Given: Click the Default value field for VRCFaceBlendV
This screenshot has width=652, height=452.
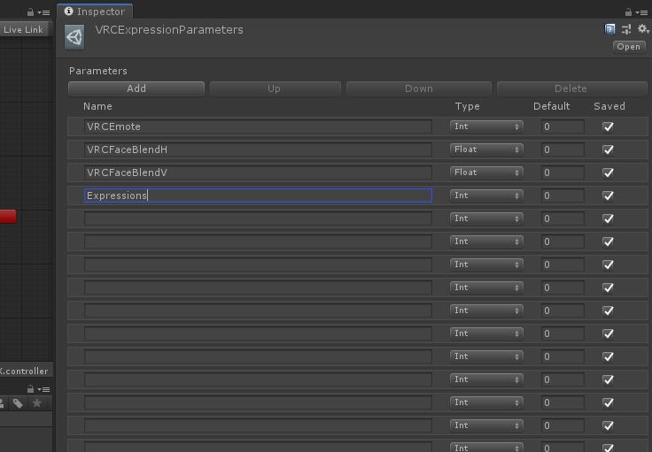Looking at the screenshot, I should (x=563, y=172).
